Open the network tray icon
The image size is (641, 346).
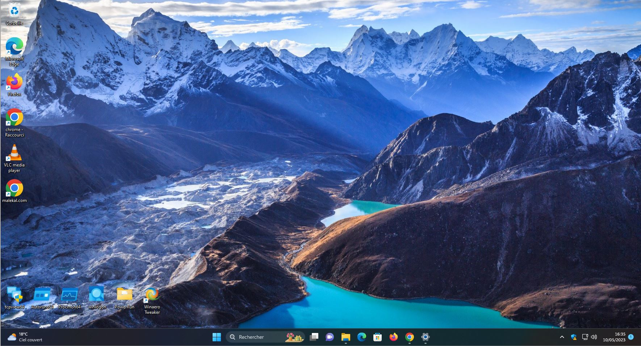click(585, 337)
